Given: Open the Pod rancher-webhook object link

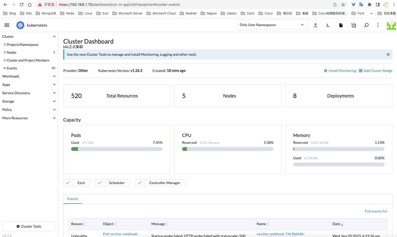Looking at the screenshot, I should 121,235.
